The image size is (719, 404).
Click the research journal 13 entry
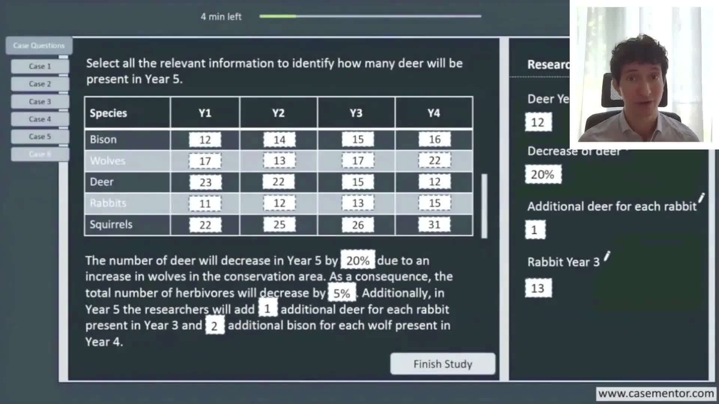tap(538, 288)
